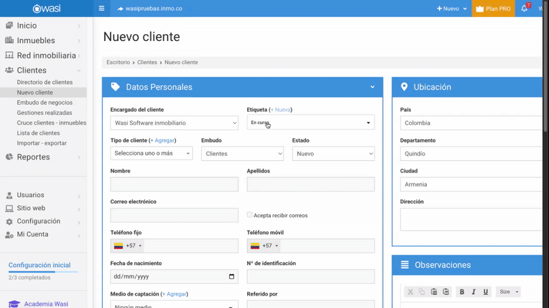Focus the Dirección text area

[471, 219]
